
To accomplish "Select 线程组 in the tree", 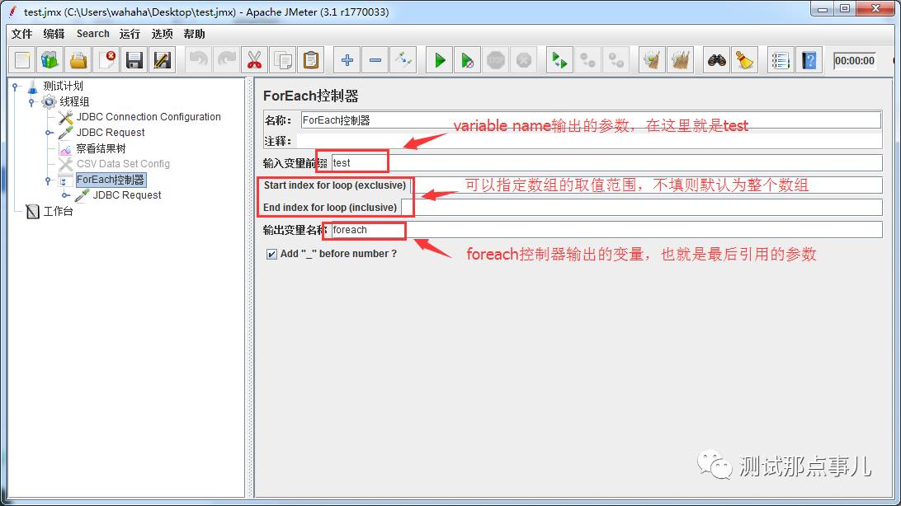I will pos(74,101).
